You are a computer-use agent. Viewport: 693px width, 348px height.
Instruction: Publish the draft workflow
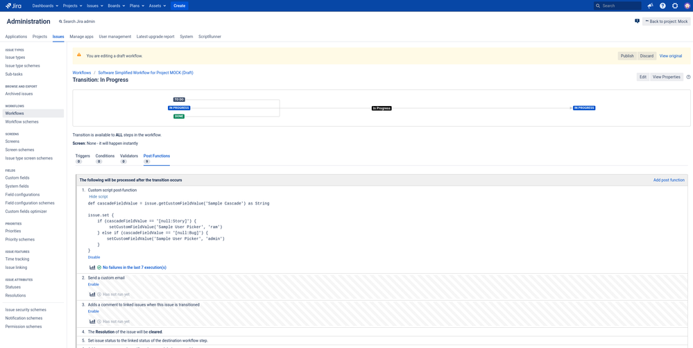pyautogui.click(x=627, y=56)
